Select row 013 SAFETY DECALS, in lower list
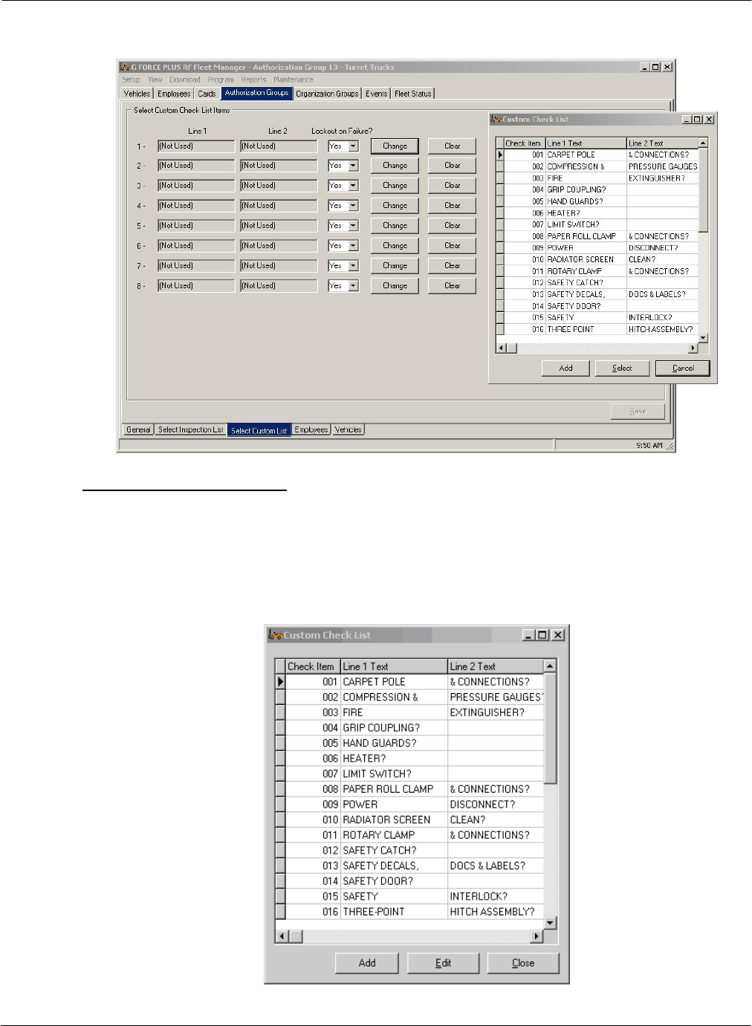This screenshot has width=752, height=1026. [x=410, y=866]
